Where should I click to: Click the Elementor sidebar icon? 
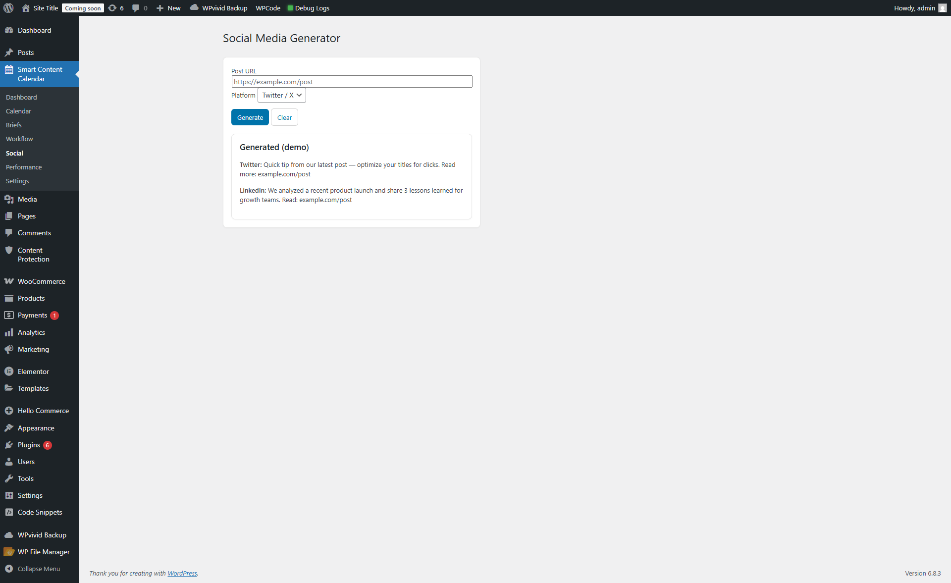(9, 371)
